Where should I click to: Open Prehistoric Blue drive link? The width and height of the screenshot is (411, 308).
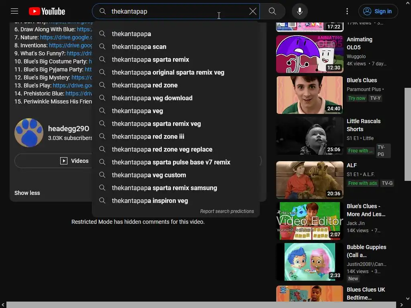tap(79, 93)
